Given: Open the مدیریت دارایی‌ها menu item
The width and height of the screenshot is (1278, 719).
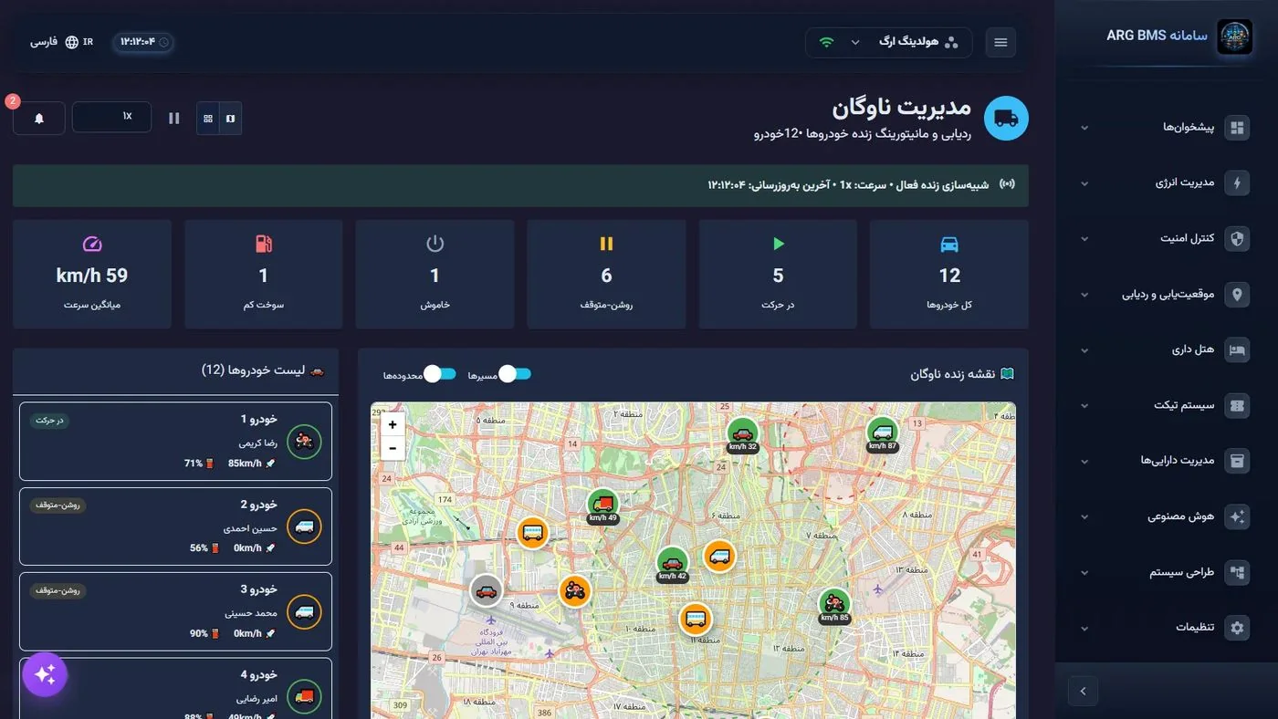Looking at the screenshot, I should point(1167,461).
